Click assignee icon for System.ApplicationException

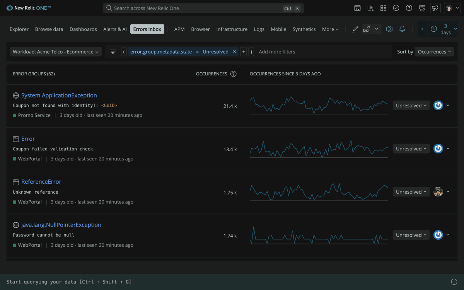pos(438,105)
